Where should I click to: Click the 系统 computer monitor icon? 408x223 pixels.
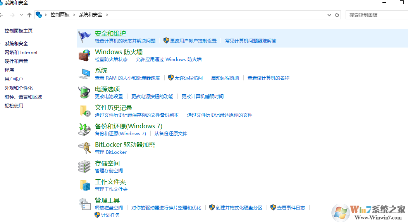coord(84,73)
